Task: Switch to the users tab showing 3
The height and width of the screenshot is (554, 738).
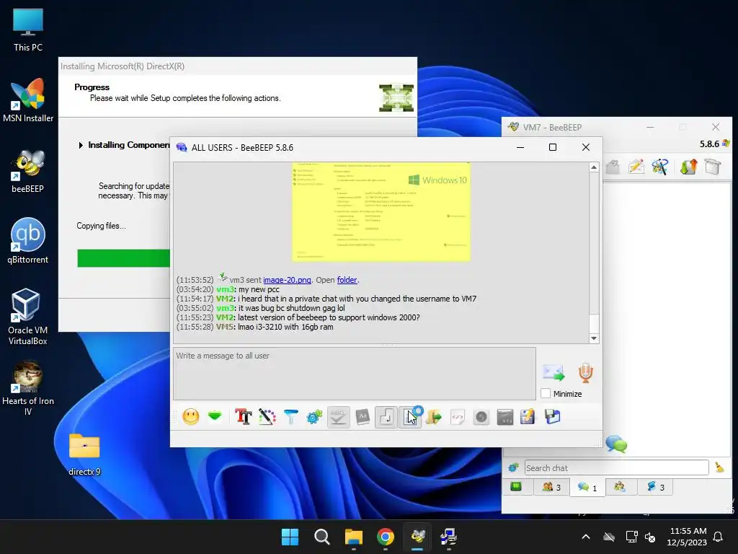Action: click(551, 487)
